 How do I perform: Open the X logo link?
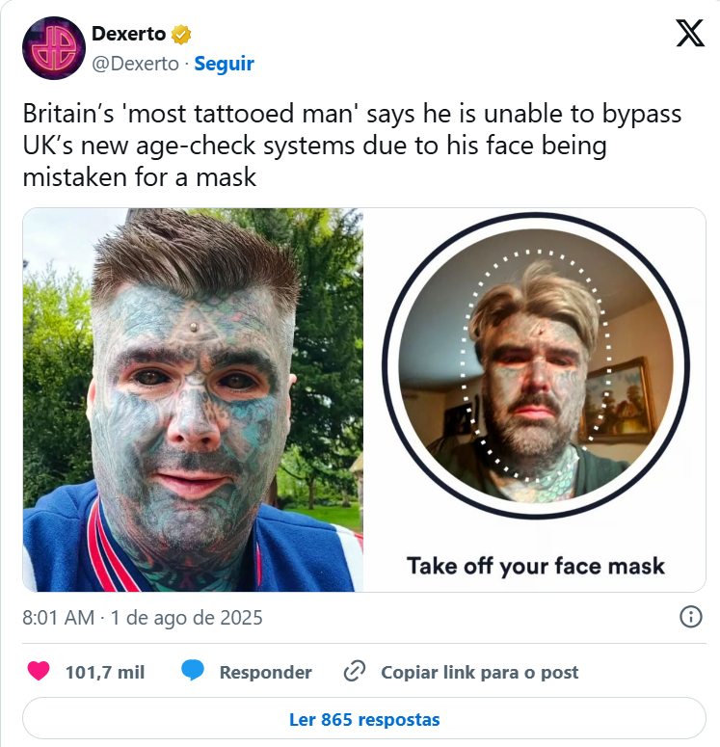pos(690,33)
